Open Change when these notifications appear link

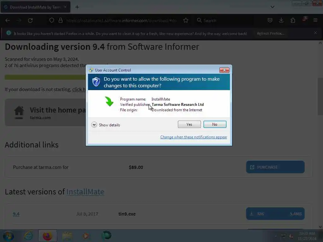point(194,137)
